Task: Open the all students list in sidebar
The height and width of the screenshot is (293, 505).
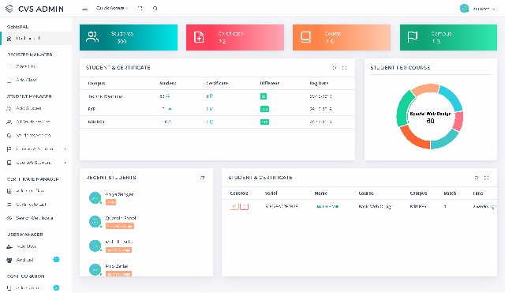Action: point(32,122)
